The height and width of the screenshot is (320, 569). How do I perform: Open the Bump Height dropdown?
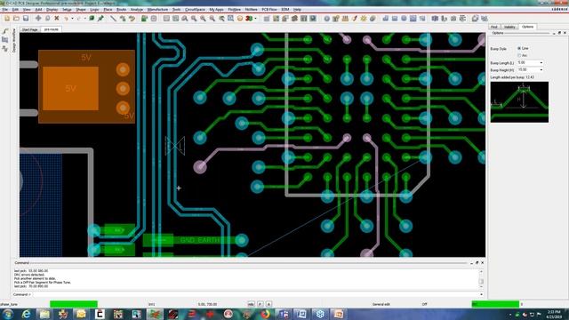(541, 69)
